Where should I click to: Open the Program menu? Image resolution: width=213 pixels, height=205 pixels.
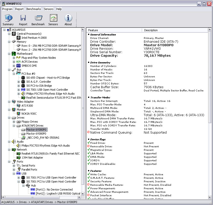pyautogui.click(x=7, y=9)
